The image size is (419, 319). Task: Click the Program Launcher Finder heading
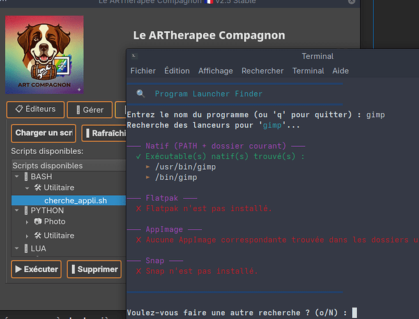209,94
